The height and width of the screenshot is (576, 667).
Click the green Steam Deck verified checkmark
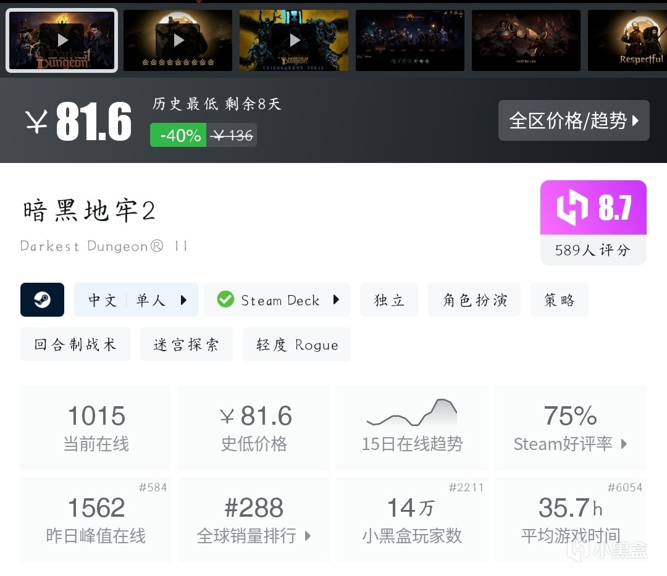click(225, 299)
